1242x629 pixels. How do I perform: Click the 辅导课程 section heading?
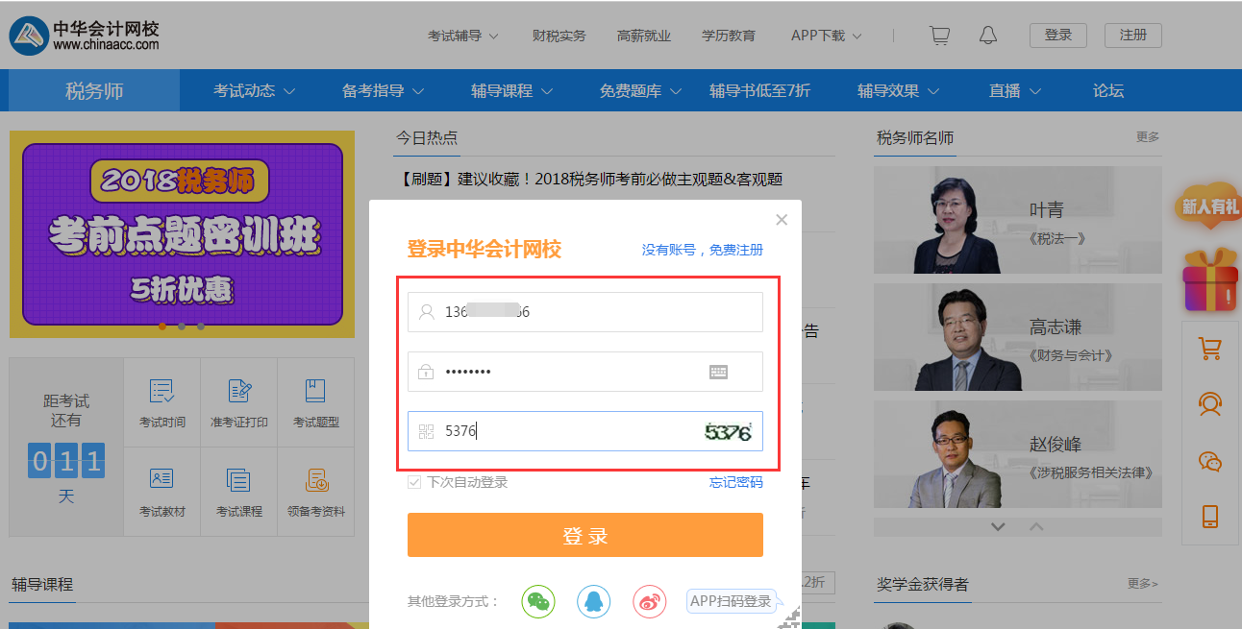(42, 584)
